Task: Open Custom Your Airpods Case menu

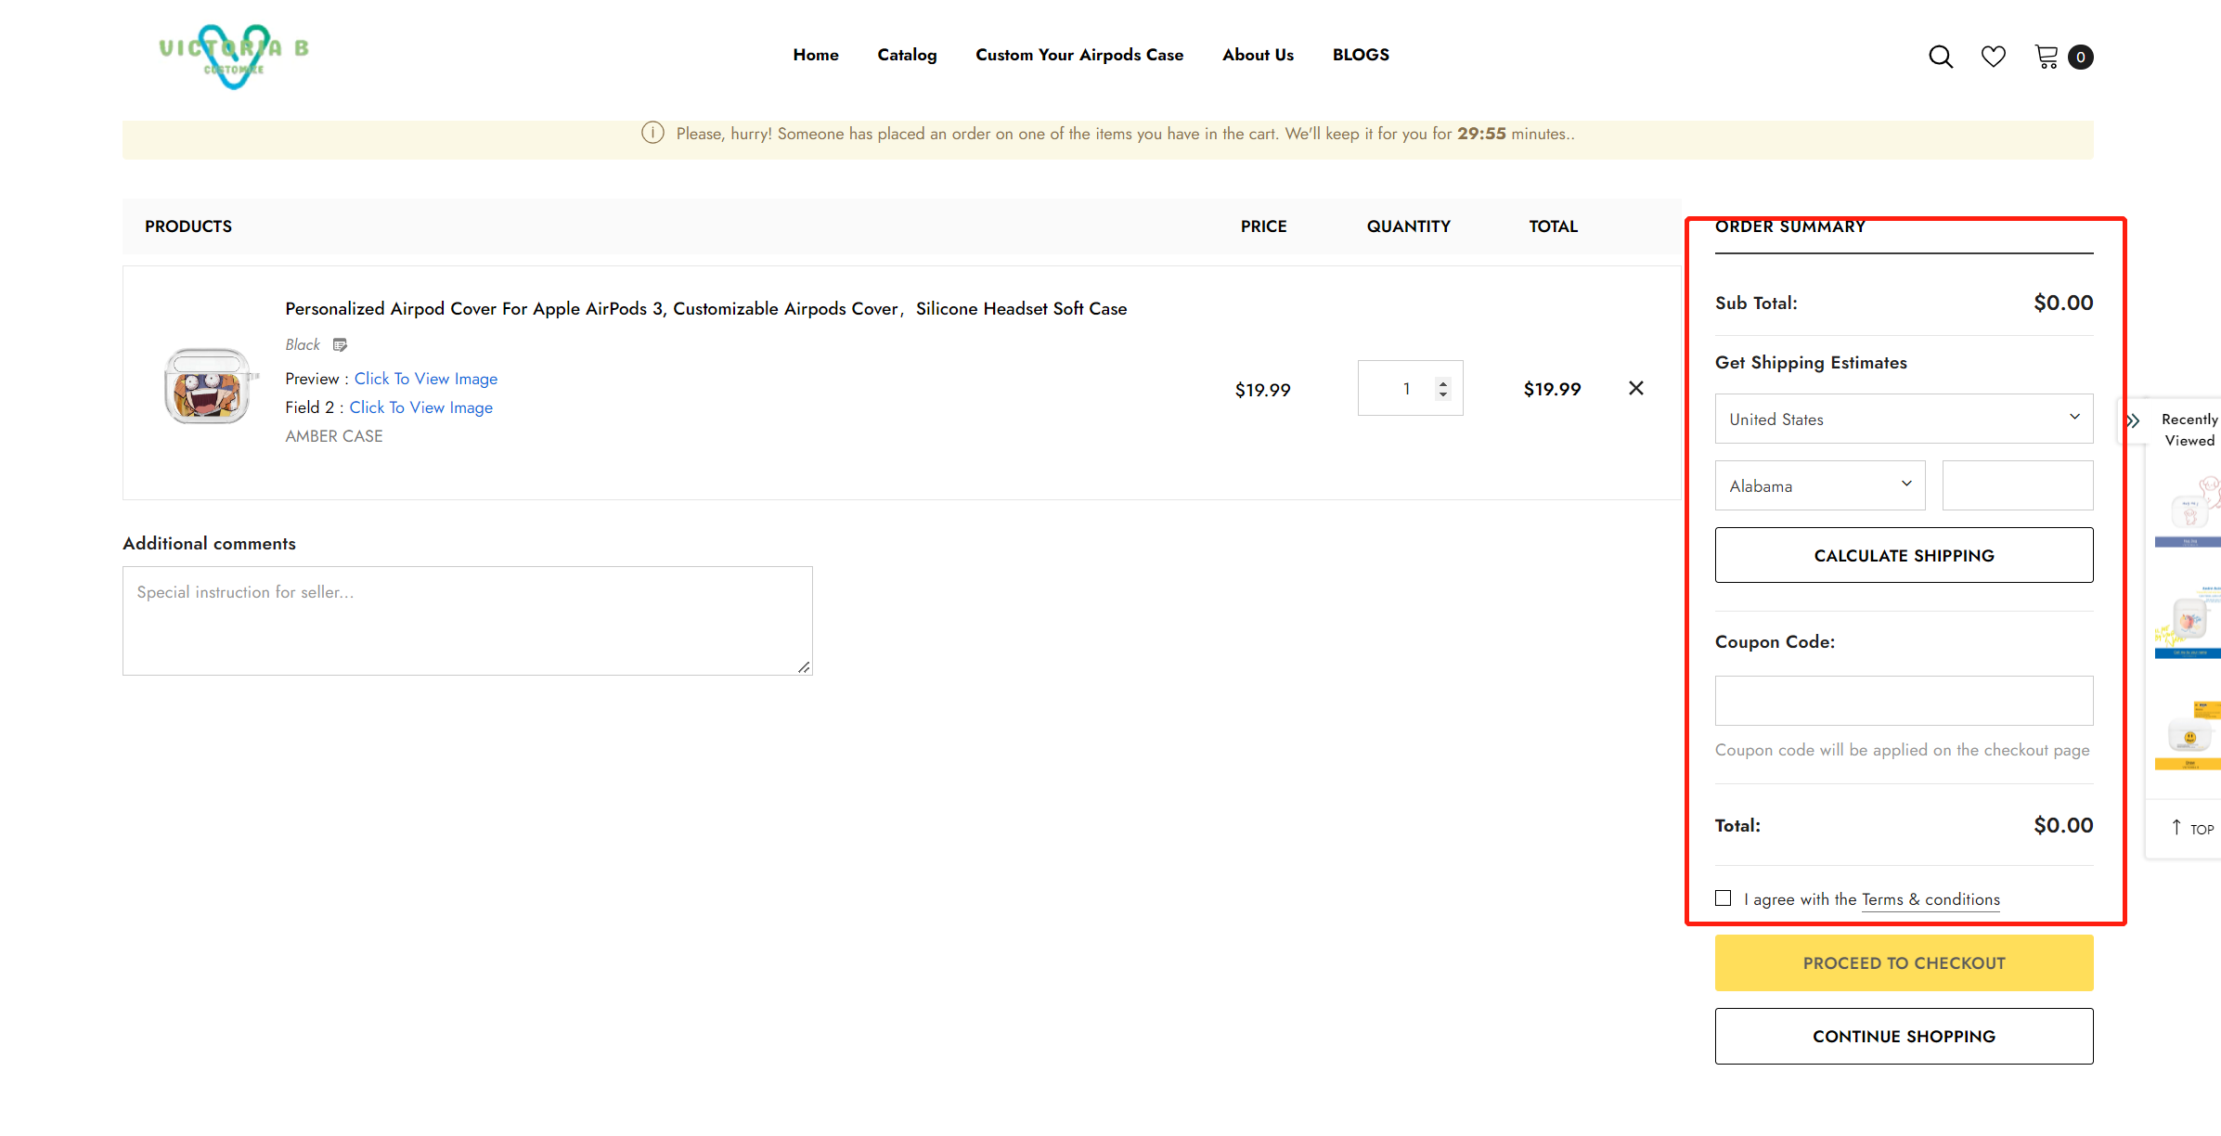Action: click(1078, 55)
